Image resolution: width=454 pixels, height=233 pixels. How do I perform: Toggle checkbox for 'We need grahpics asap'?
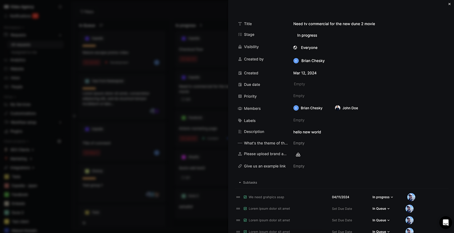coord(245,197)
